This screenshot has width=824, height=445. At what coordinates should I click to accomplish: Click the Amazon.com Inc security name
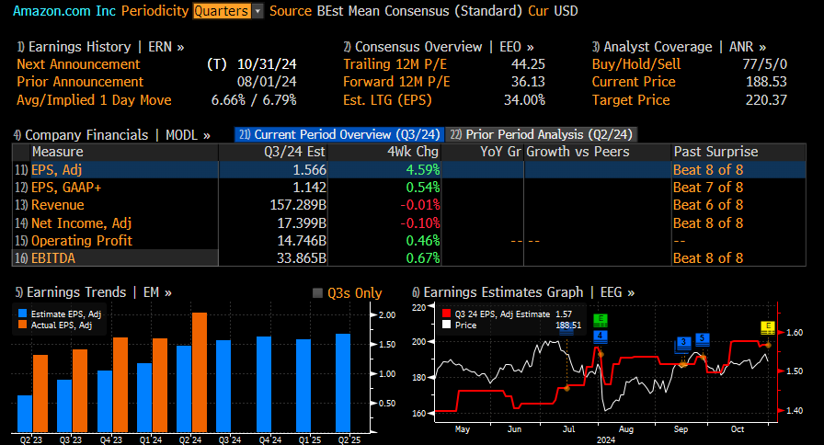point(64,11)
